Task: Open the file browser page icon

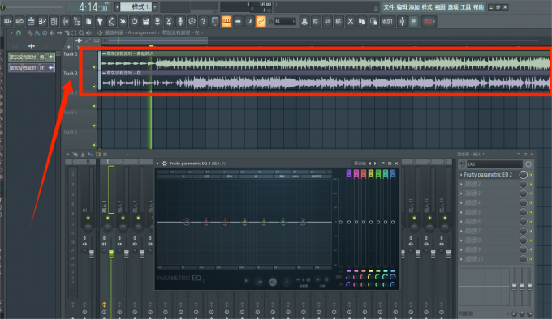Action: pos(88,22)
